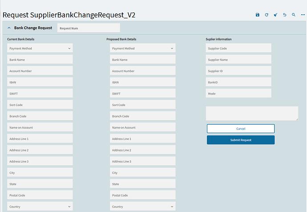Focus the current Bank Name field
This screenshot has width=307, height=212.
click(40, 60)
